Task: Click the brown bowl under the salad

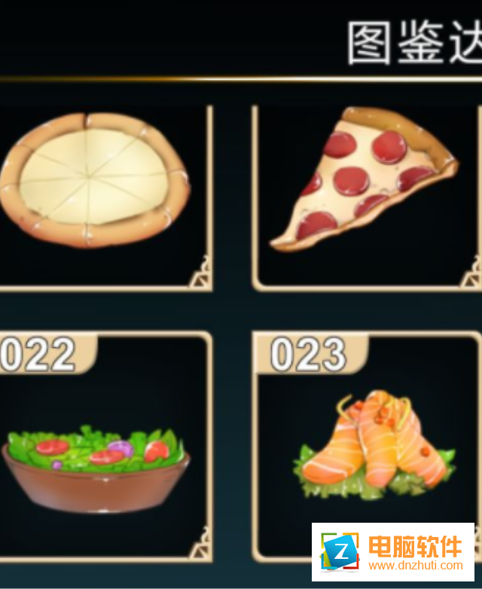Action: [96, 488]
